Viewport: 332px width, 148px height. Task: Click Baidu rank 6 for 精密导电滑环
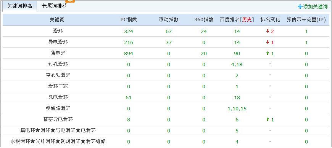tap(237, 120)
